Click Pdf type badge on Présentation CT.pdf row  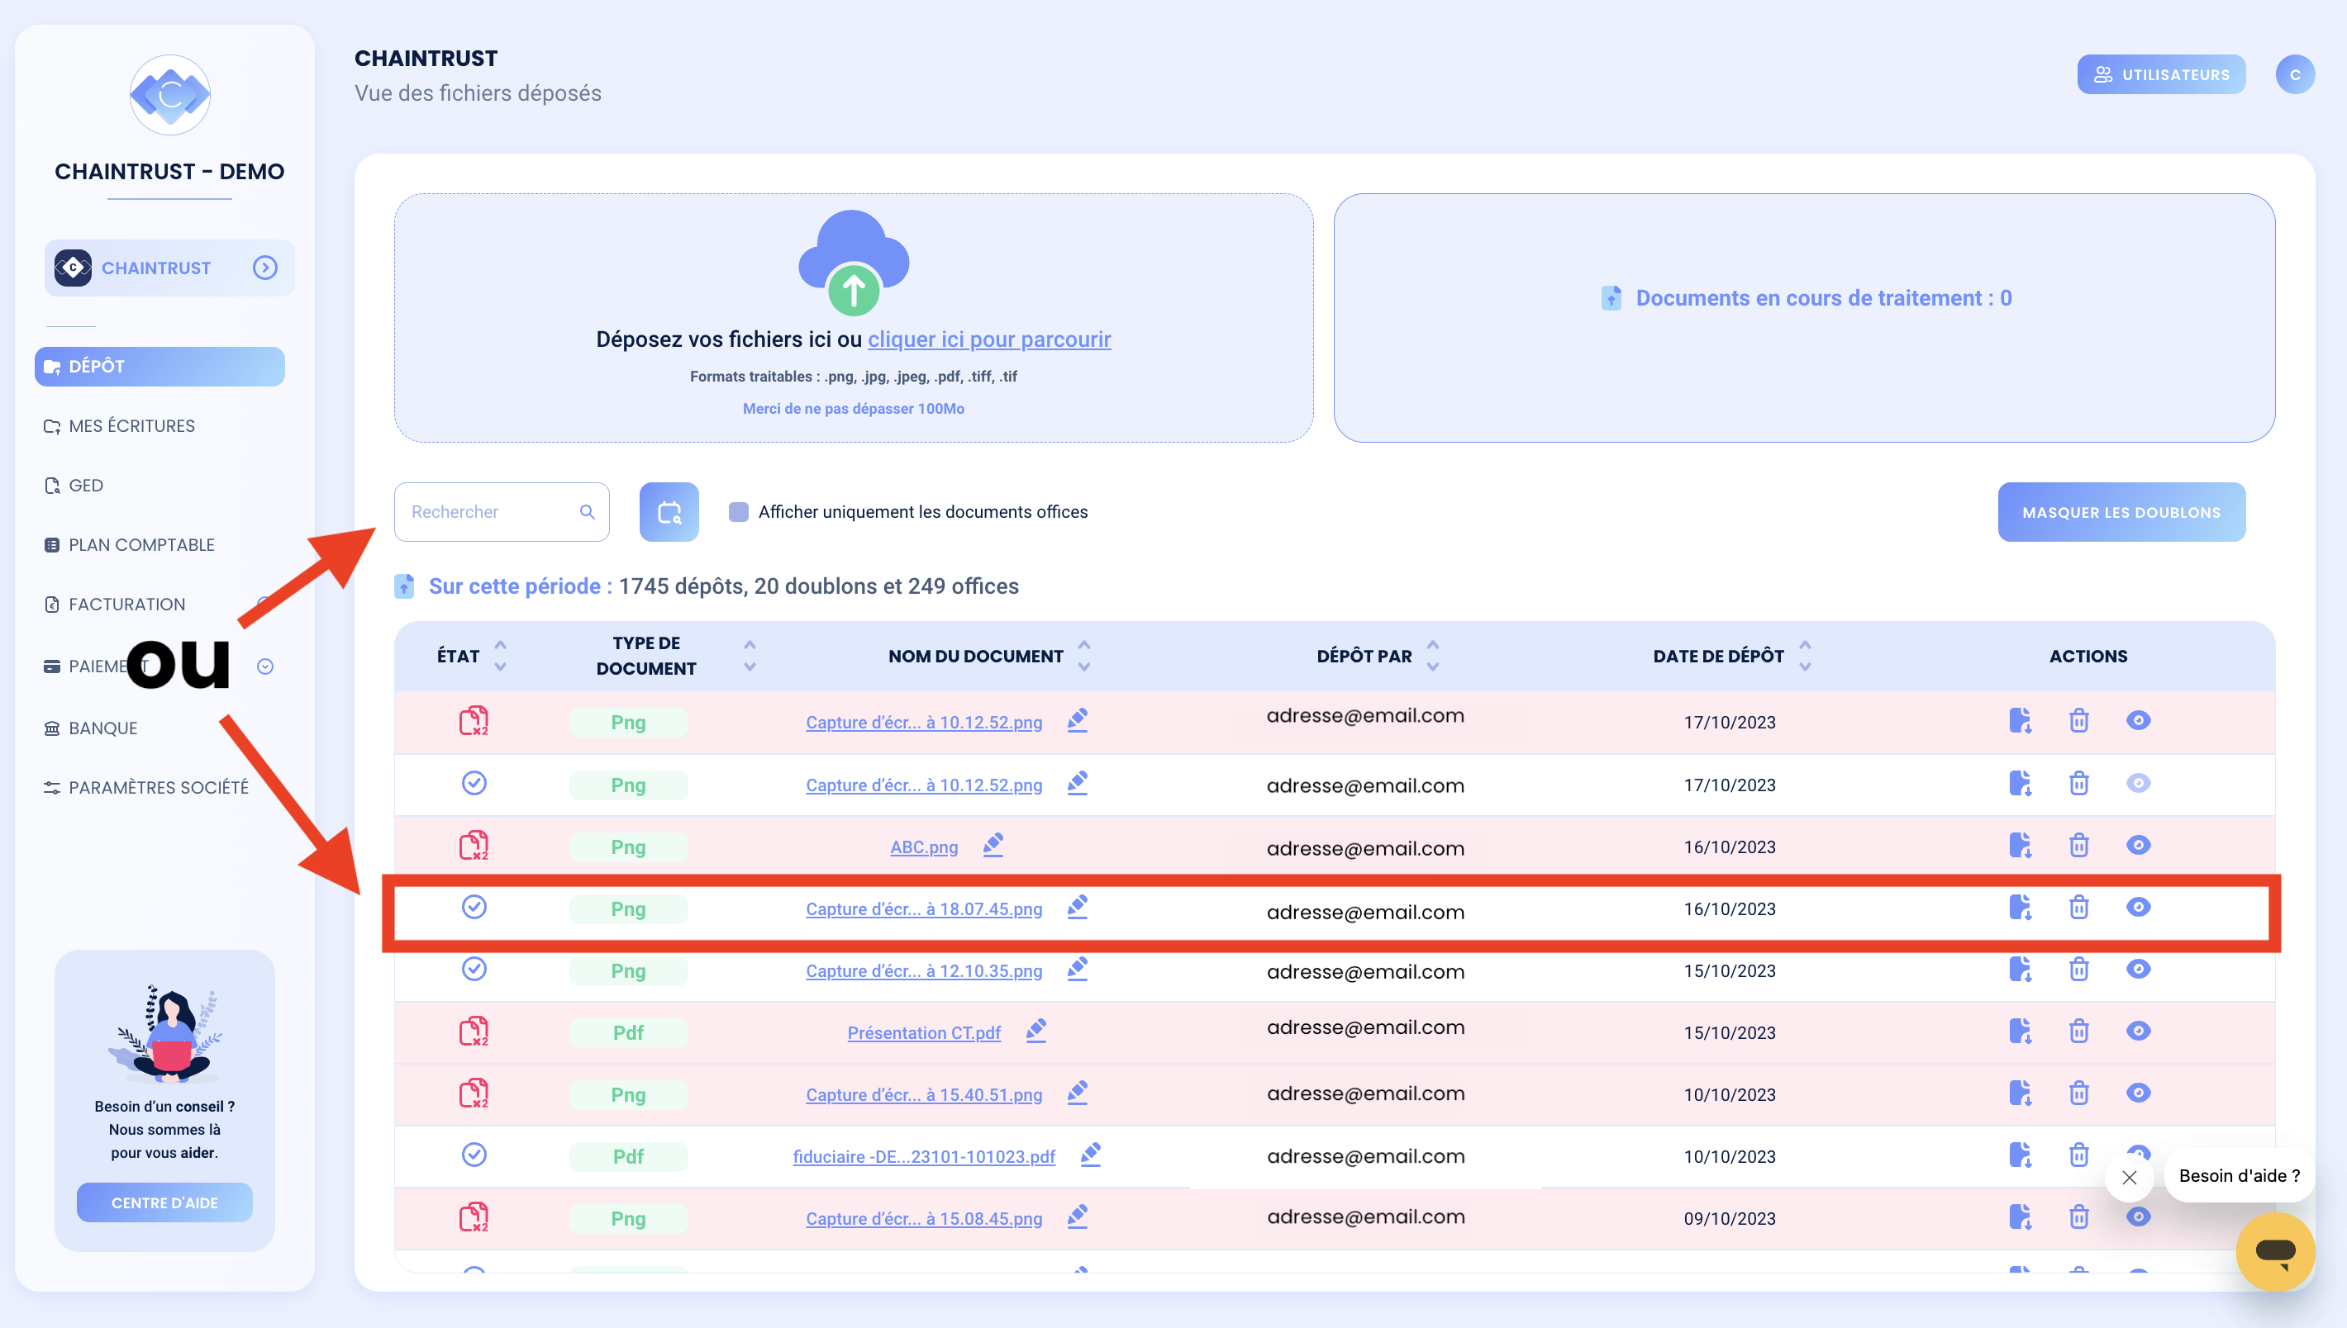628,1032
